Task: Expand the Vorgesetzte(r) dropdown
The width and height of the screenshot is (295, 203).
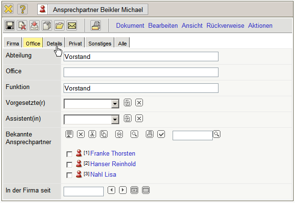Action: click(115, 103)
